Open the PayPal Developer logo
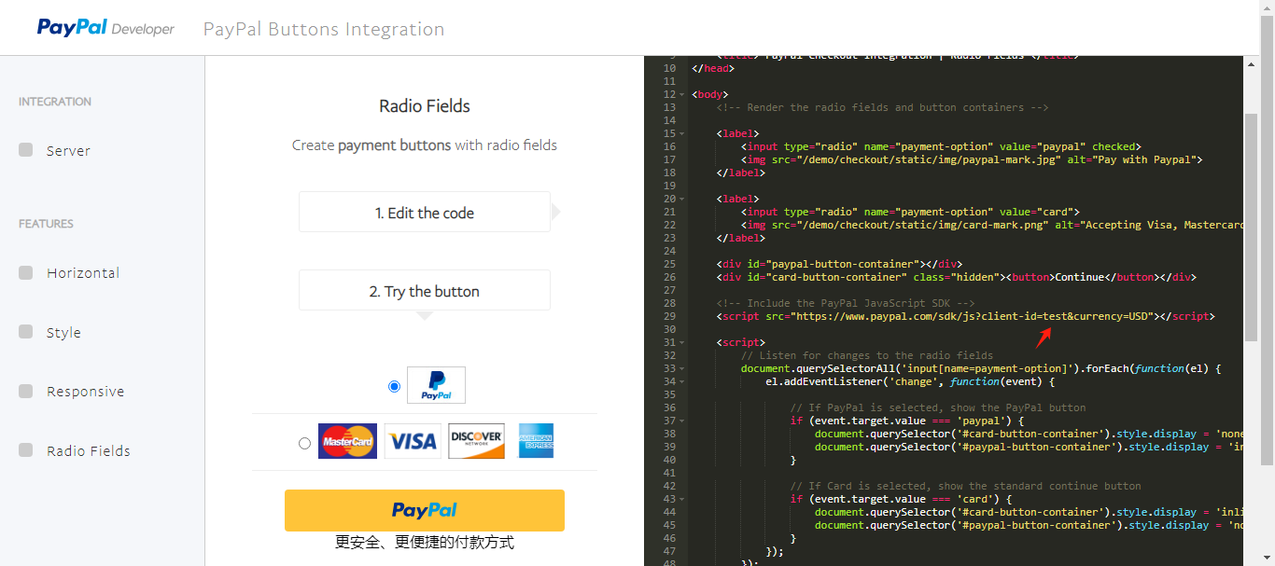Image resolution: width=1275 pixels, height=566 pixels. (105, 28)
